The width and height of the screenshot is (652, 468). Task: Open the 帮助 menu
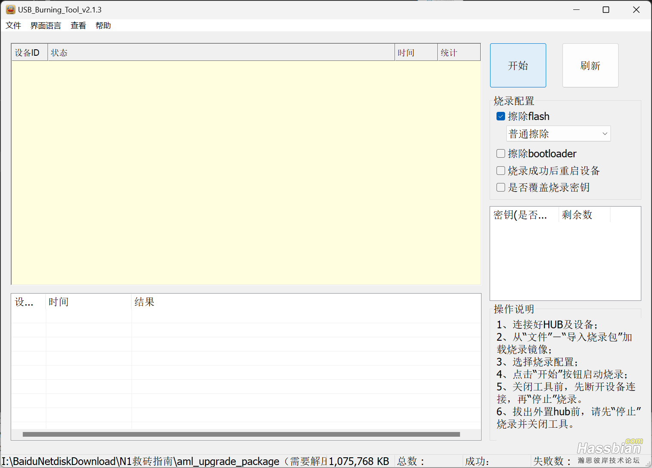tap(103, 25)
